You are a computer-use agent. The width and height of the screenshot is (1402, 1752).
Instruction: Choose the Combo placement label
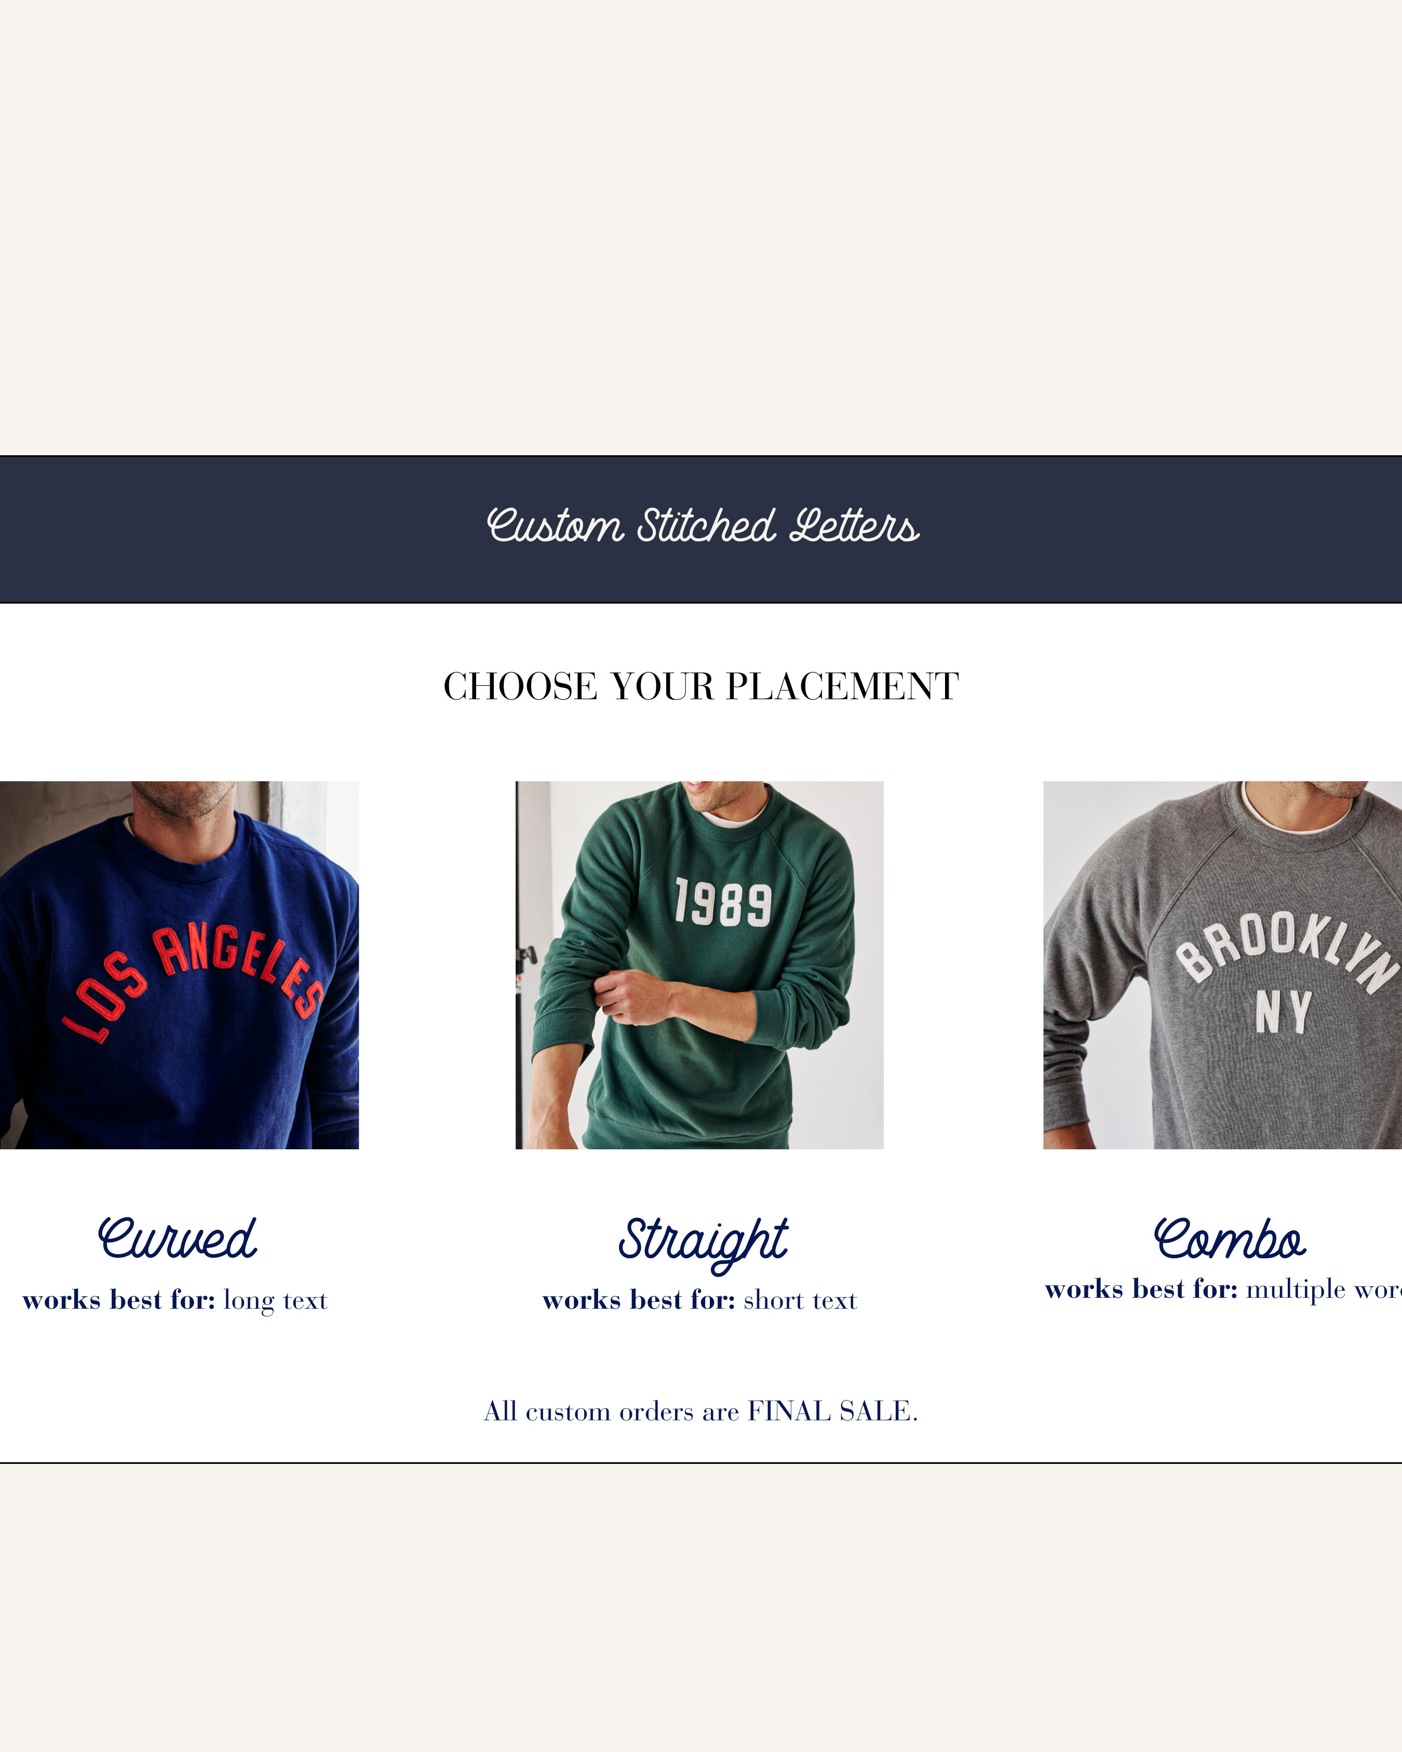(x=1229, y=1239)
